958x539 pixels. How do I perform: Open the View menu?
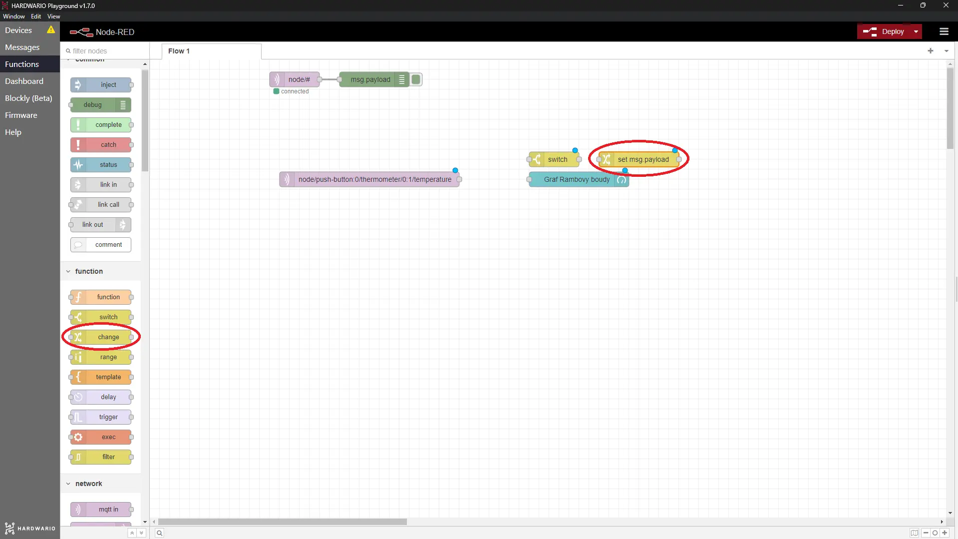53,16
